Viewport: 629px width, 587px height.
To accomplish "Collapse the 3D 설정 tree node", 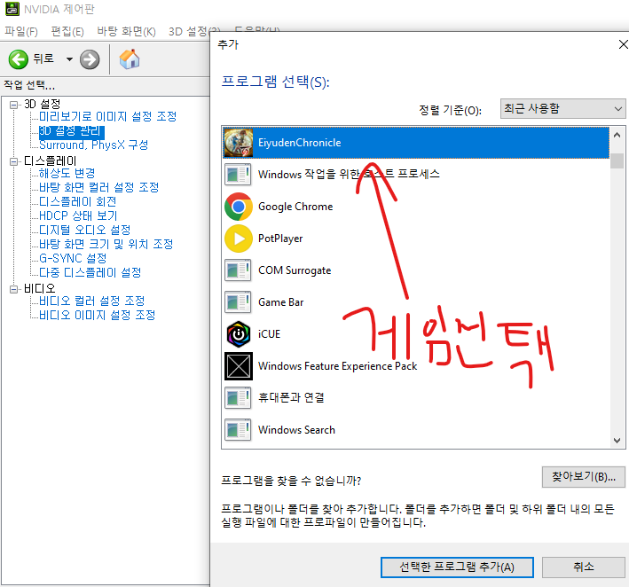I will coord(14,105).
